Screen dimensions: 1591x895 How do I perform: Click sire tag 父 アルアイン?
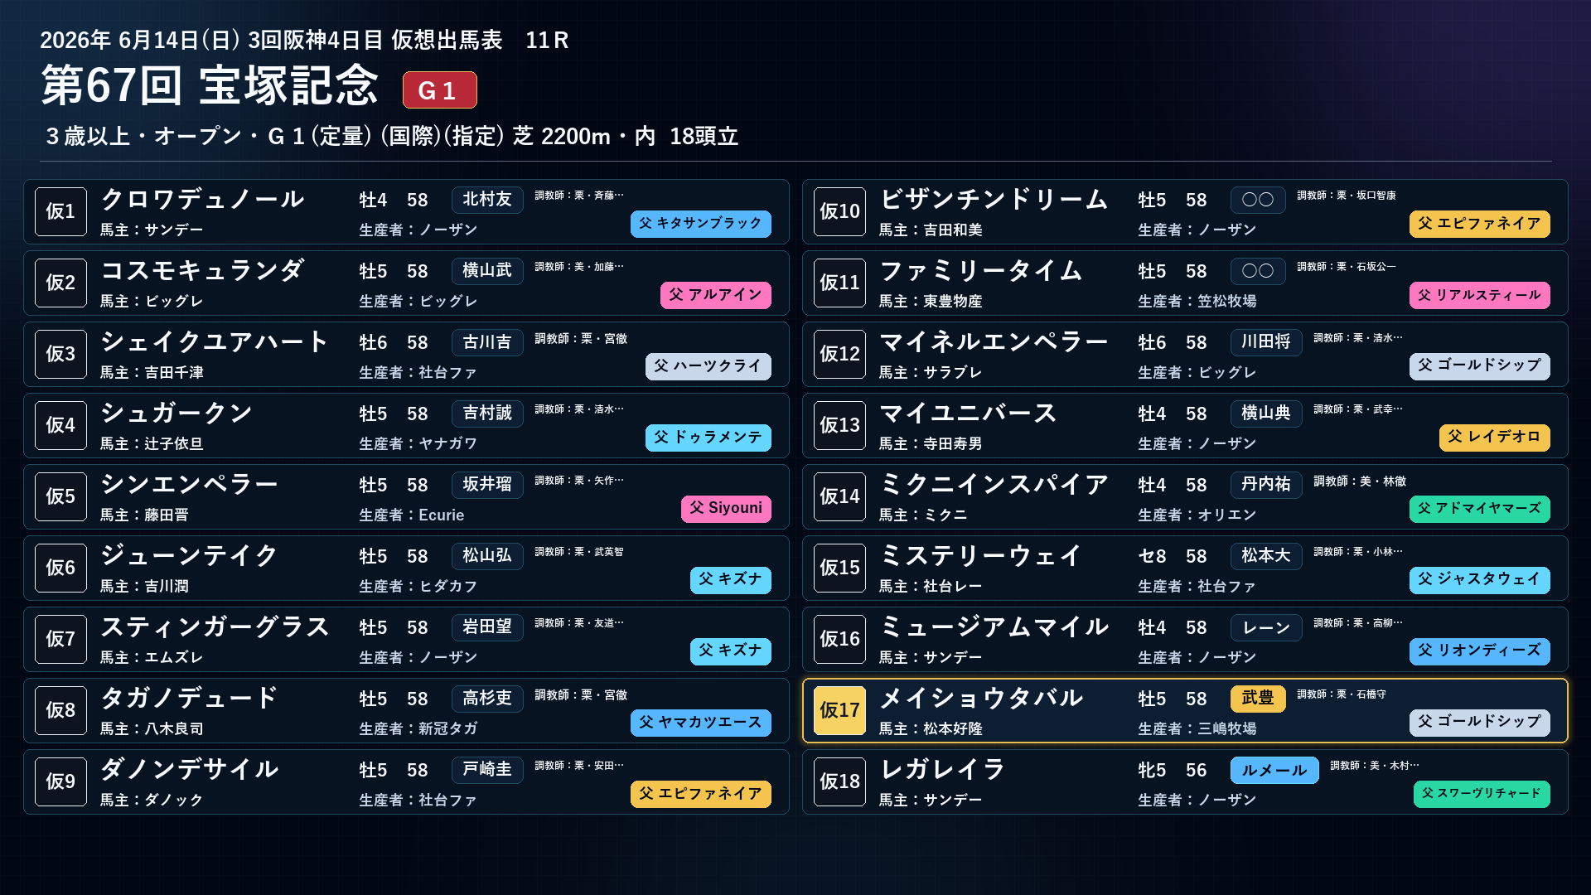point(715,295)
